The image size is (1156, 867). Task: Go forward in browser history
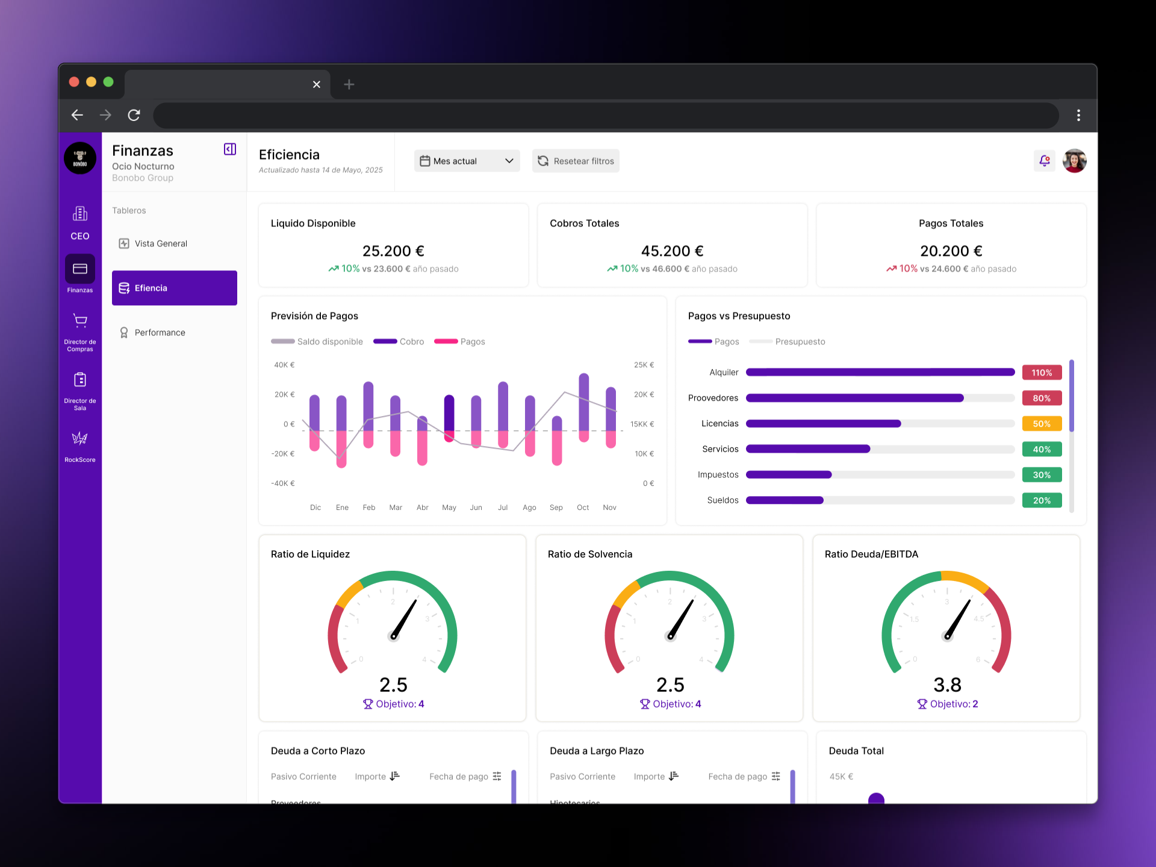pos(105,115)
